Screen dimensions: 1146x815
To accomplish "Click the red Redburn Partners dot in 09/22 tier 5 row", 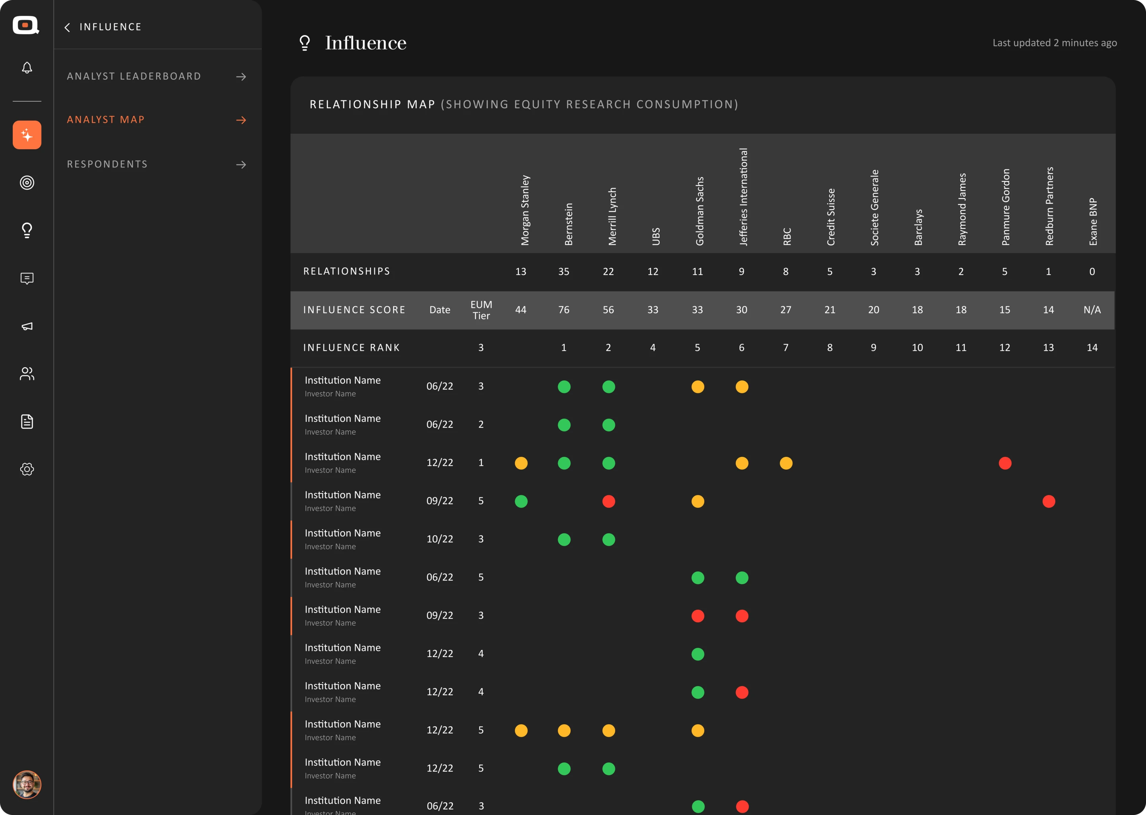I will click(x=1049, y=501).
